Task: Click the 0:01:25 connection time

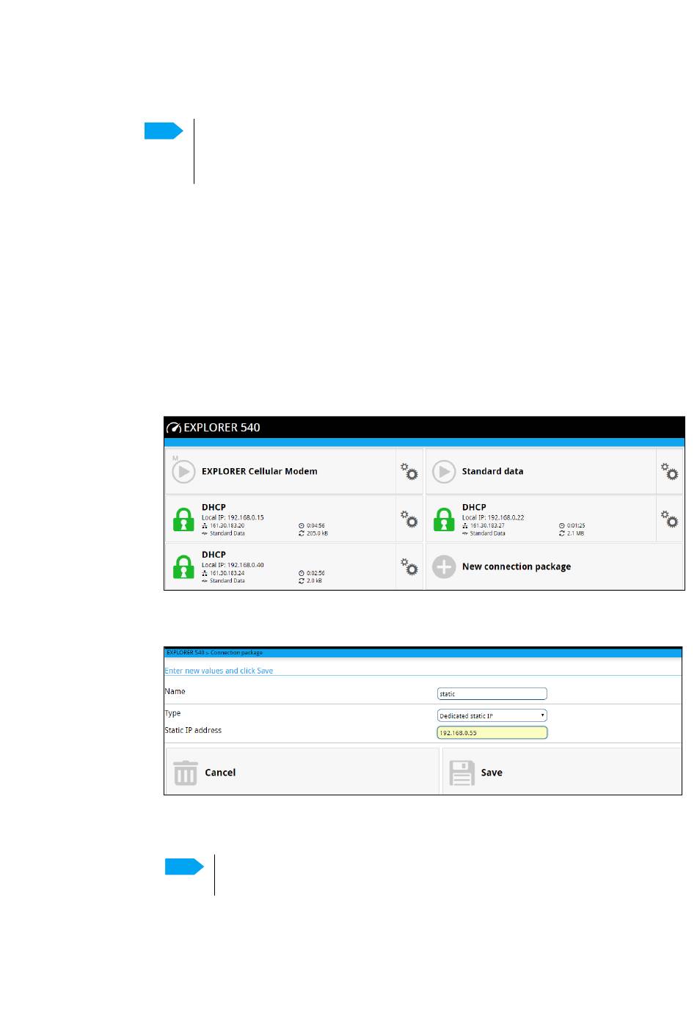Action: (576, 525)
